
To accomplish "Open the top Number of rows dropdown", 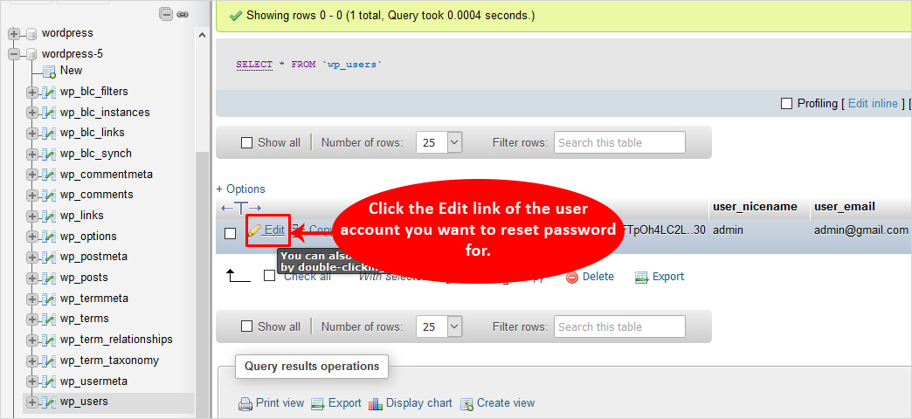I will click(x=439, y=142).
